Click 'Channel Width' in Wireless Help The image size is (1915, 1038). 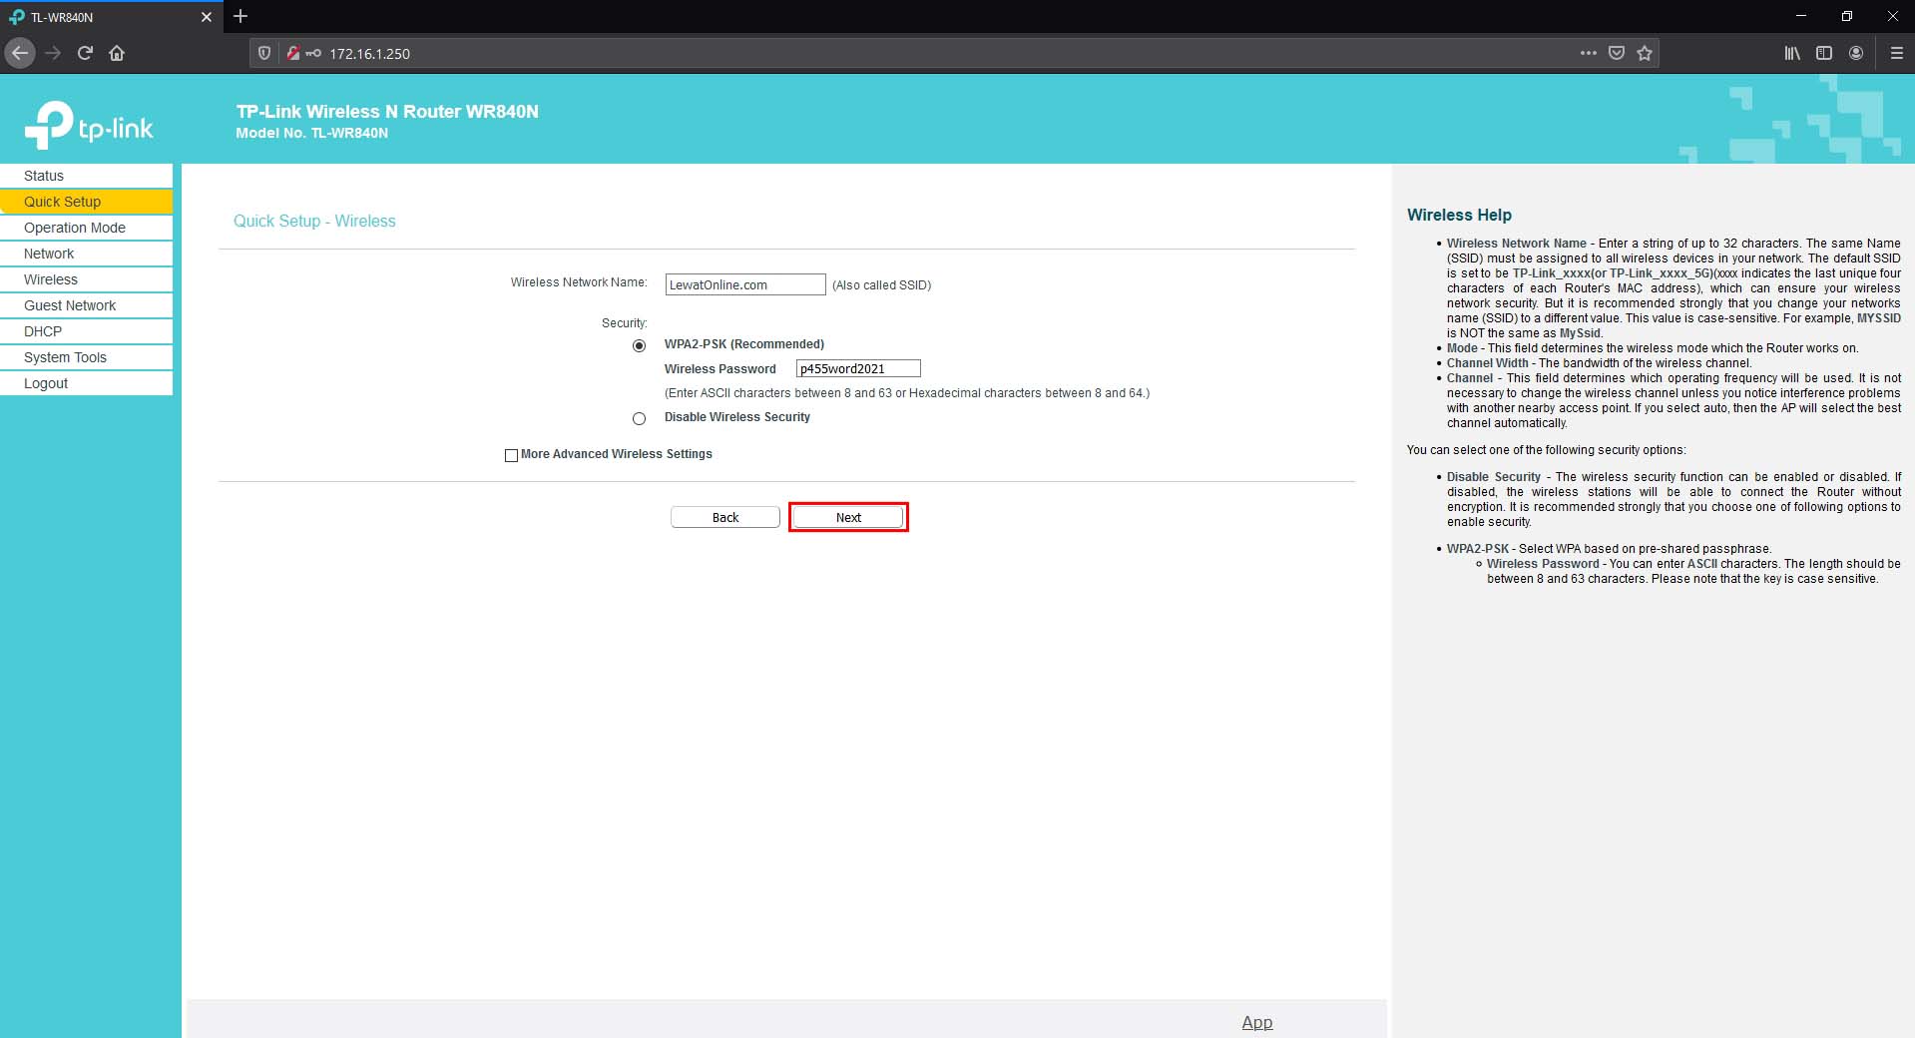pyautogui.click(x=1488, y=363)
